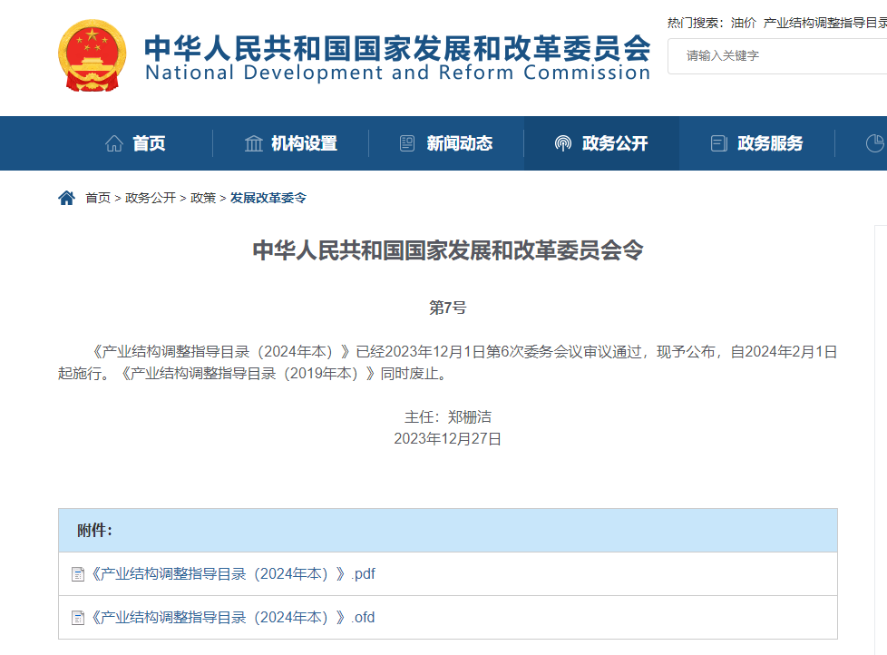Click the megaphone icon next to 政务公开
This screenshot has height=655, width=887.
click(562, 142)
